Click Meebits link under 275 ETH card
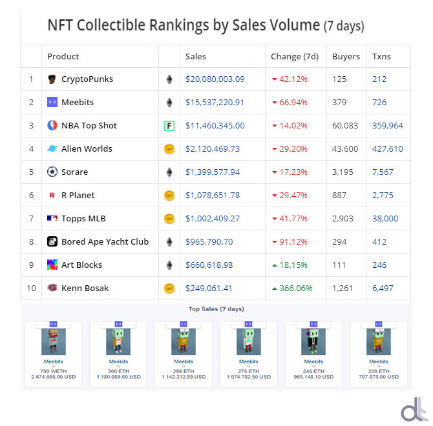This screenshot has height=426, width=433. pyautogui.click(x=249, y=361)
